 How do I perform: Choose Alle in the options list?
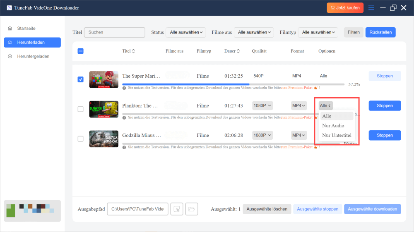[x=337, y=116]
